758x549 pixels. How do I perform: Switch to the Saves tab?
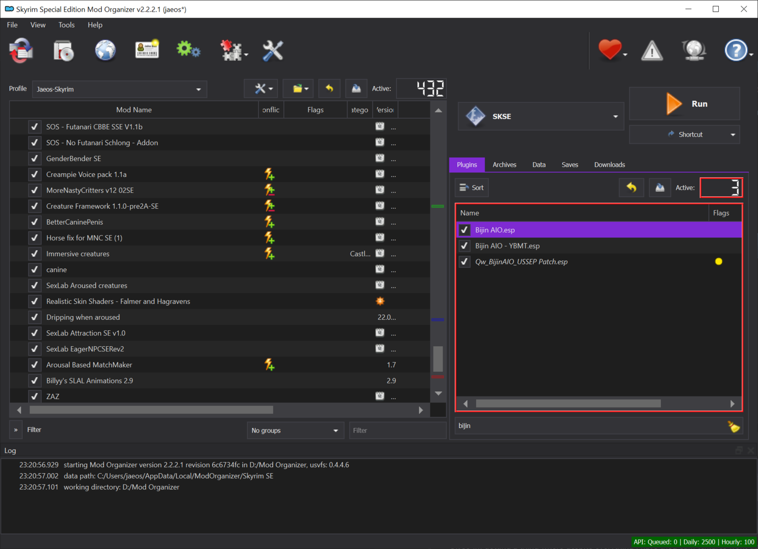pos(570,165)
